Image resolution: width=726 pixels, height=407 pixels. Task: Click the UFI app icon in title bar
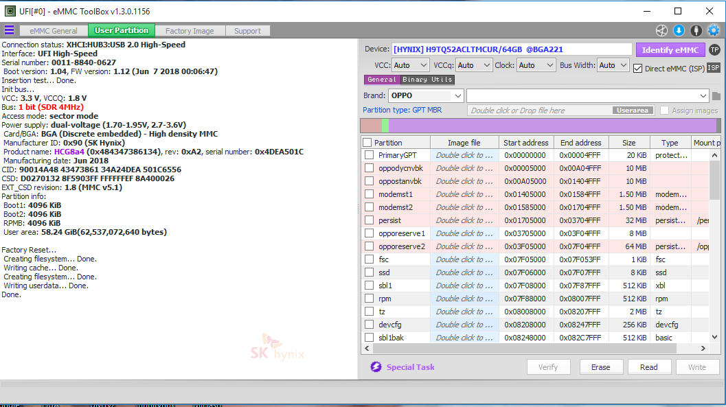(9, 11)
